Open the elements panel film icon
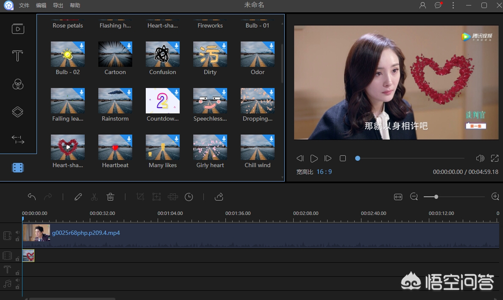 18,168
